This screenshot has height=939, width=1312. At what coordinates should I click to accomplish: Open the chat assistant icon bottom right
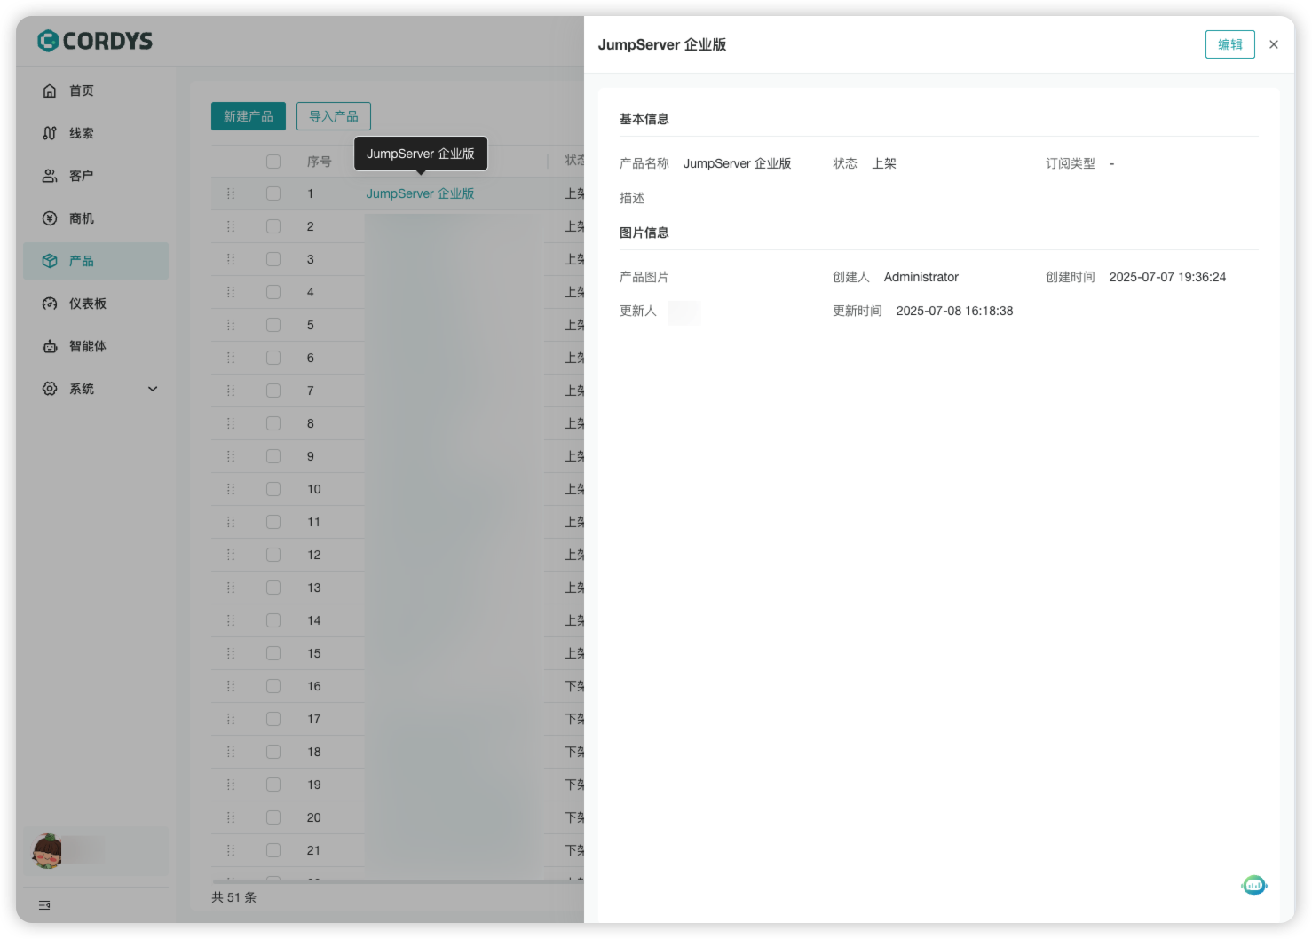click(x=1253, y=885)
